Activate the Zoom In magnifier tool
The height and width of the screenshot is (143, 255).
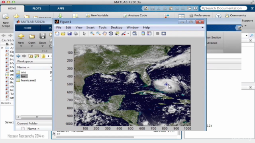pyautogui.click(x=92, y=33)
